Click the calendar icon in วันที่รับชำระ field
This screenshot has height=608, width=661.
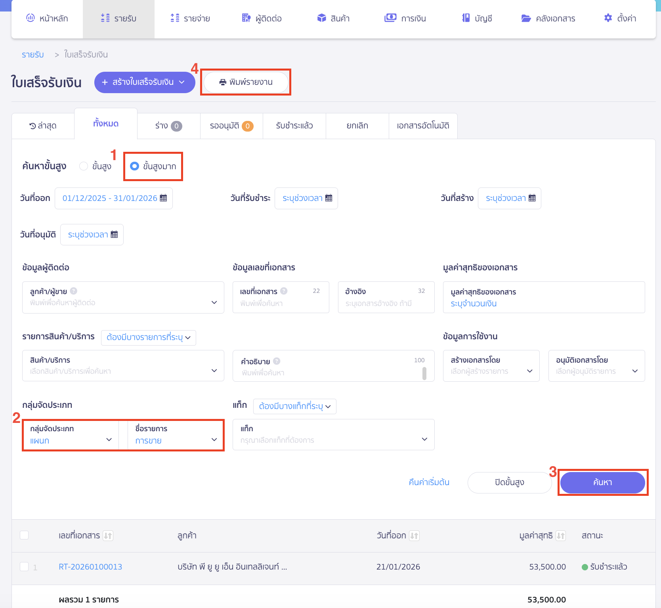329,198
